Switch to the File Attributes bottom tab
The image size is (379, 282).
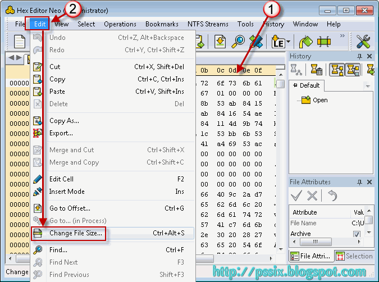310,256
